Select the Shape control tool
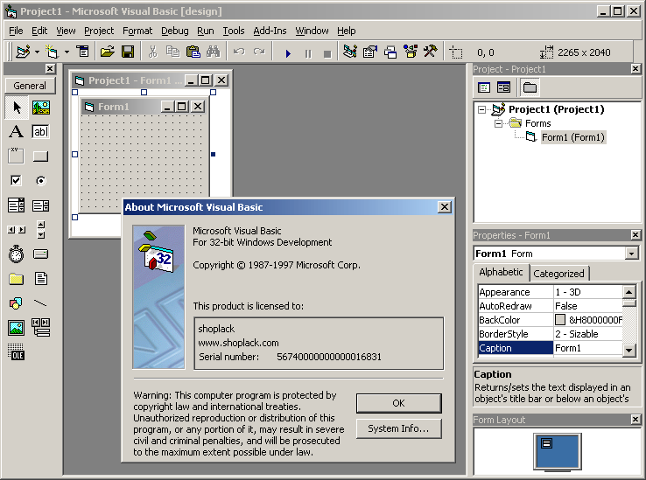 click(x=17, y=303)
